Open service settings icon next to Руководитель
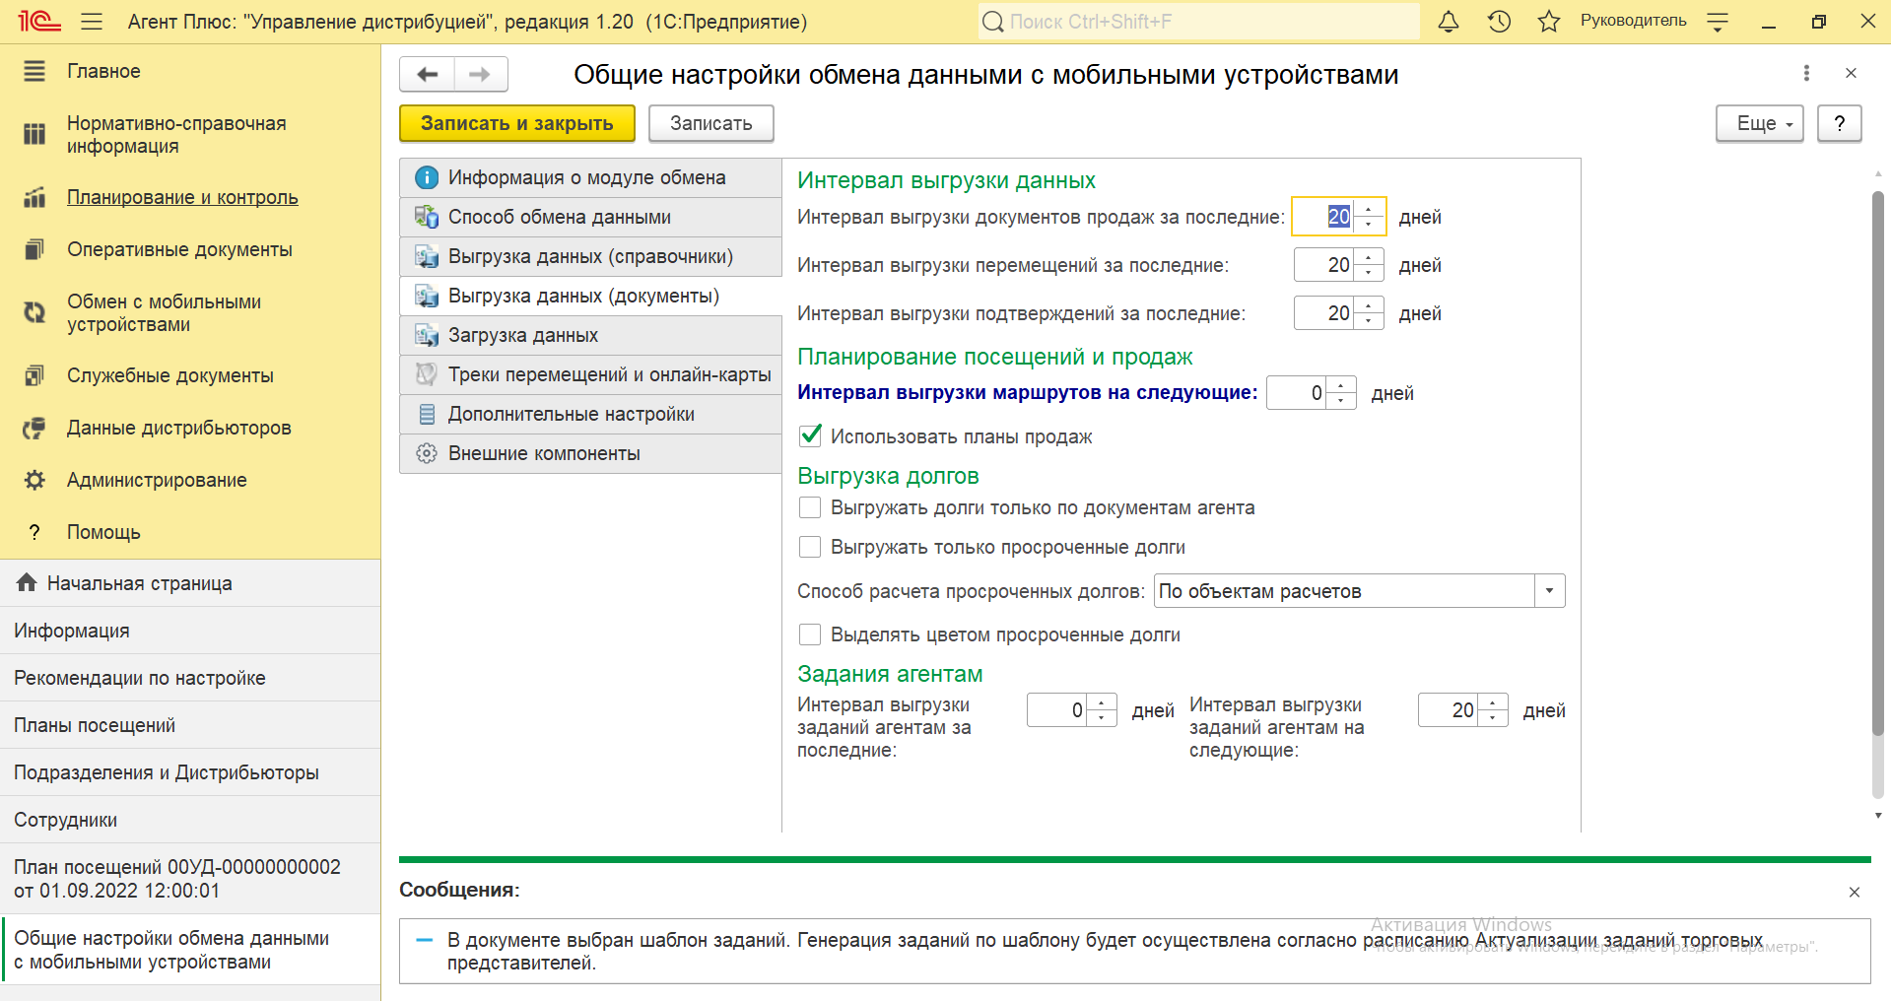The height and width of the screenshot is (1001, 1891). coord(1718,21)
